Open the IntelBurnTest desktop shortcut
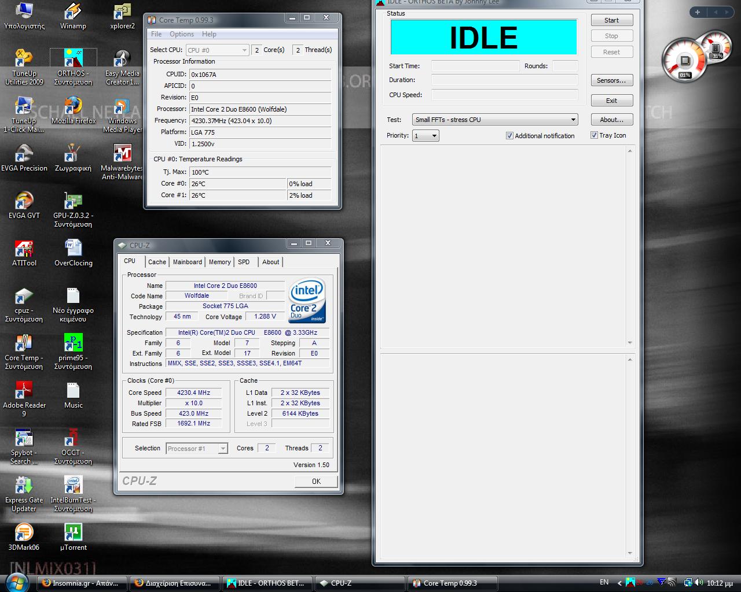The width and height of the screenshot is (741, 592). click(x=73, y=494)
